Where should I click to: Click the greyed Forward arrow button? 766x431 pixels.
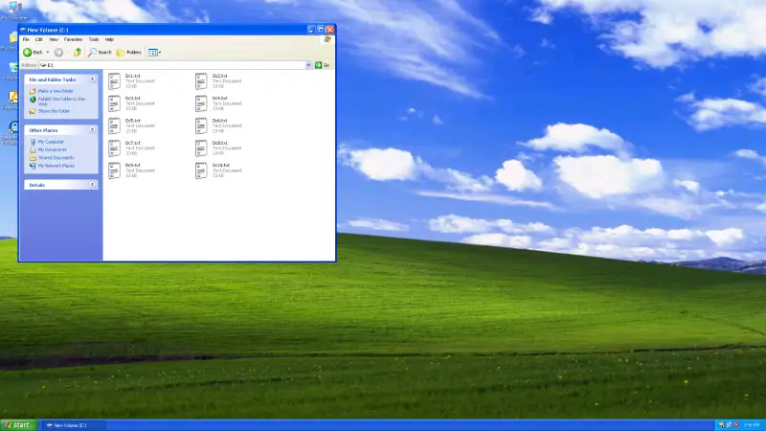(58, 53)
